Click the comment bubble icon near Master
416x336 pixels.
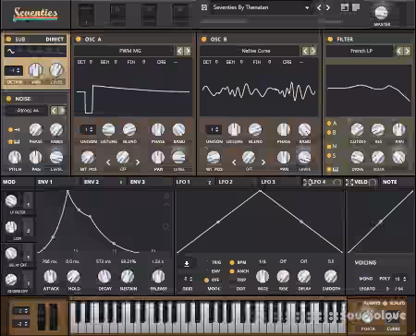[356, 7]
